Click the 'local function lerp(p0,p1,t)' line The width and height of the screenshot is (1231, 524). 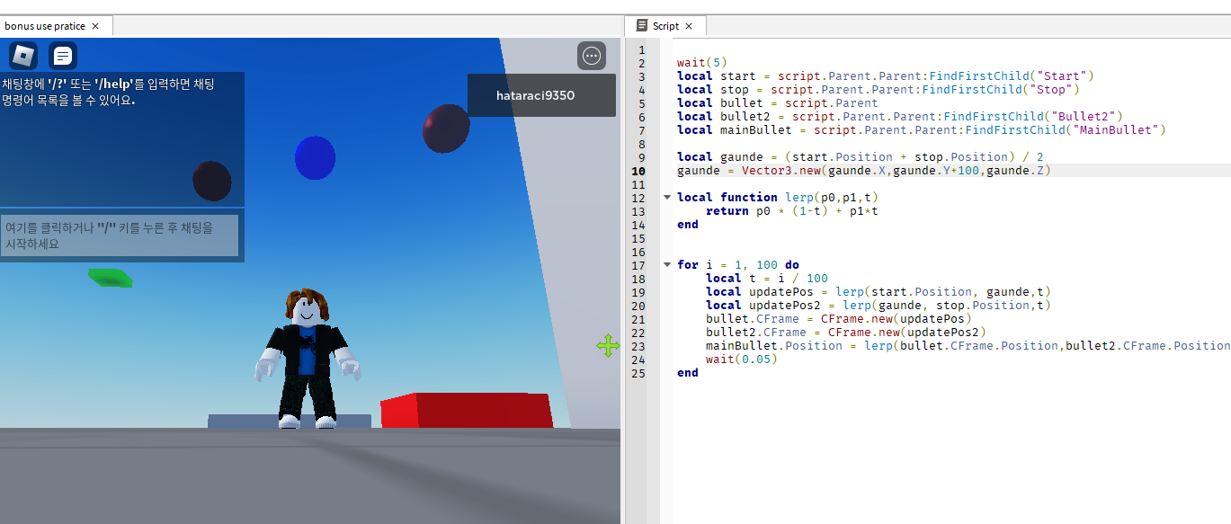778,198
